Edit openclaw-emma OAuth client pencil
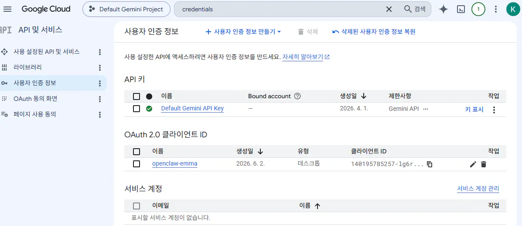The width and height of the screenshot is (522, 226). pyautogui.click(x=473, y=164)
